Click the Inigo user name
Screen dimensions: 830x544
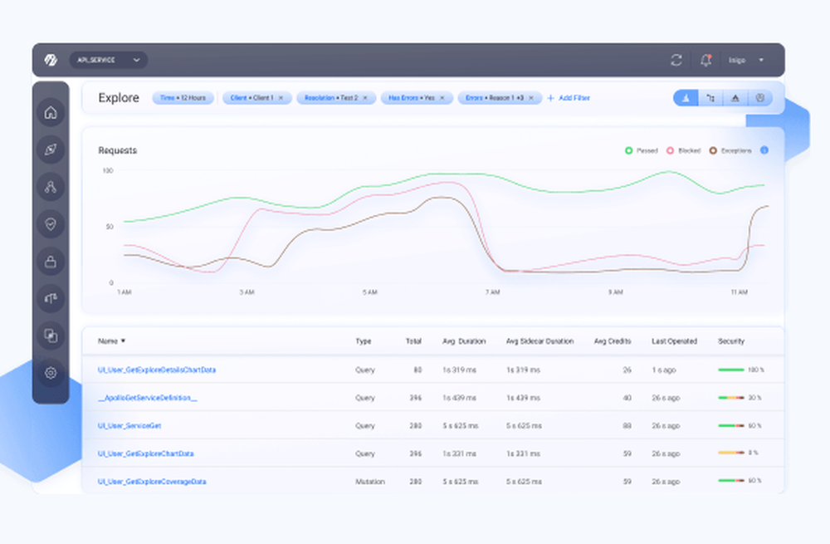coord(737,60)
